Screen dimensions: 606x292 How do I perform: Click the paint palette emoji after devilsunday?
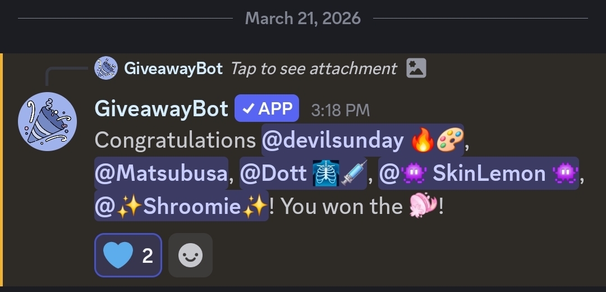pyautogui.click(x=450, y=140)
